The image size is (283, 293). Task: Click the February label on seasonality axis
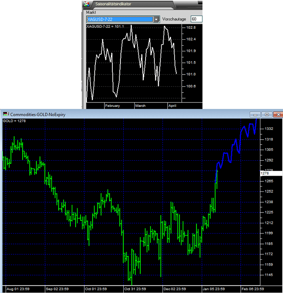pyautogui.click(x=112, y=106)
